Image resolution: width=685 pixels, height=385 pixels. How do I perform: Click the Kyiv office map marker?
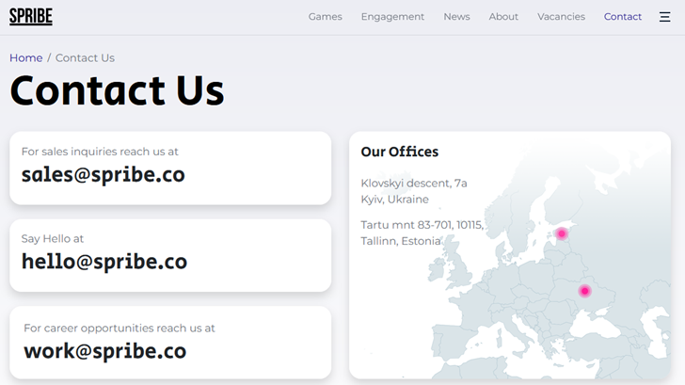point(584,291)
